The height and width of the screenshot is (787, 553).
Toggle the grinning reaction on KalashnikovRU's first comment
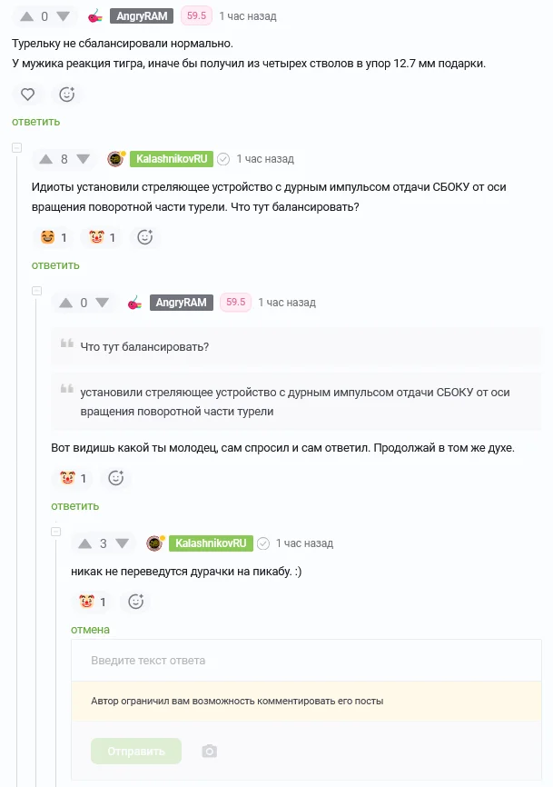[54, 237]
